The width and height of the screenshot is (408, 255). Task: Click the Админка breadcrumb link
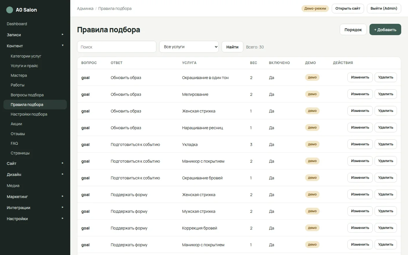[x=85, y=8]
